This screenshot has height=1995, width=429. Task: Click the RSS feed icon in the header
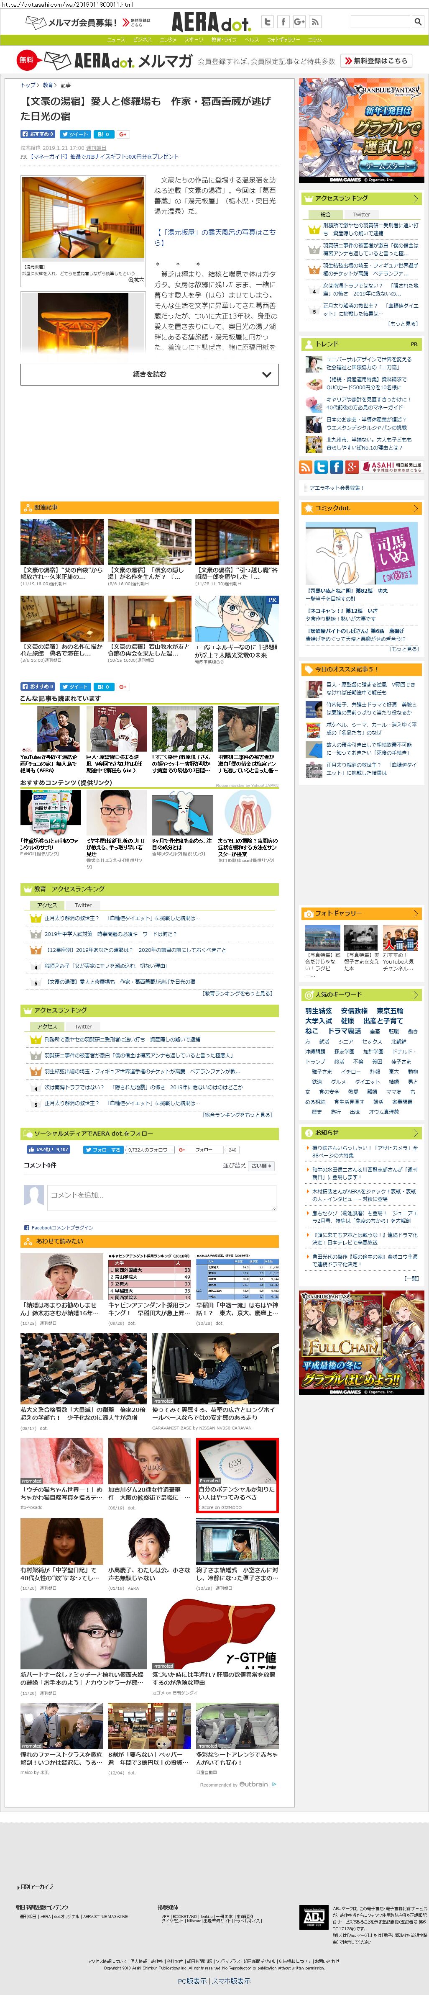[315, 22]
